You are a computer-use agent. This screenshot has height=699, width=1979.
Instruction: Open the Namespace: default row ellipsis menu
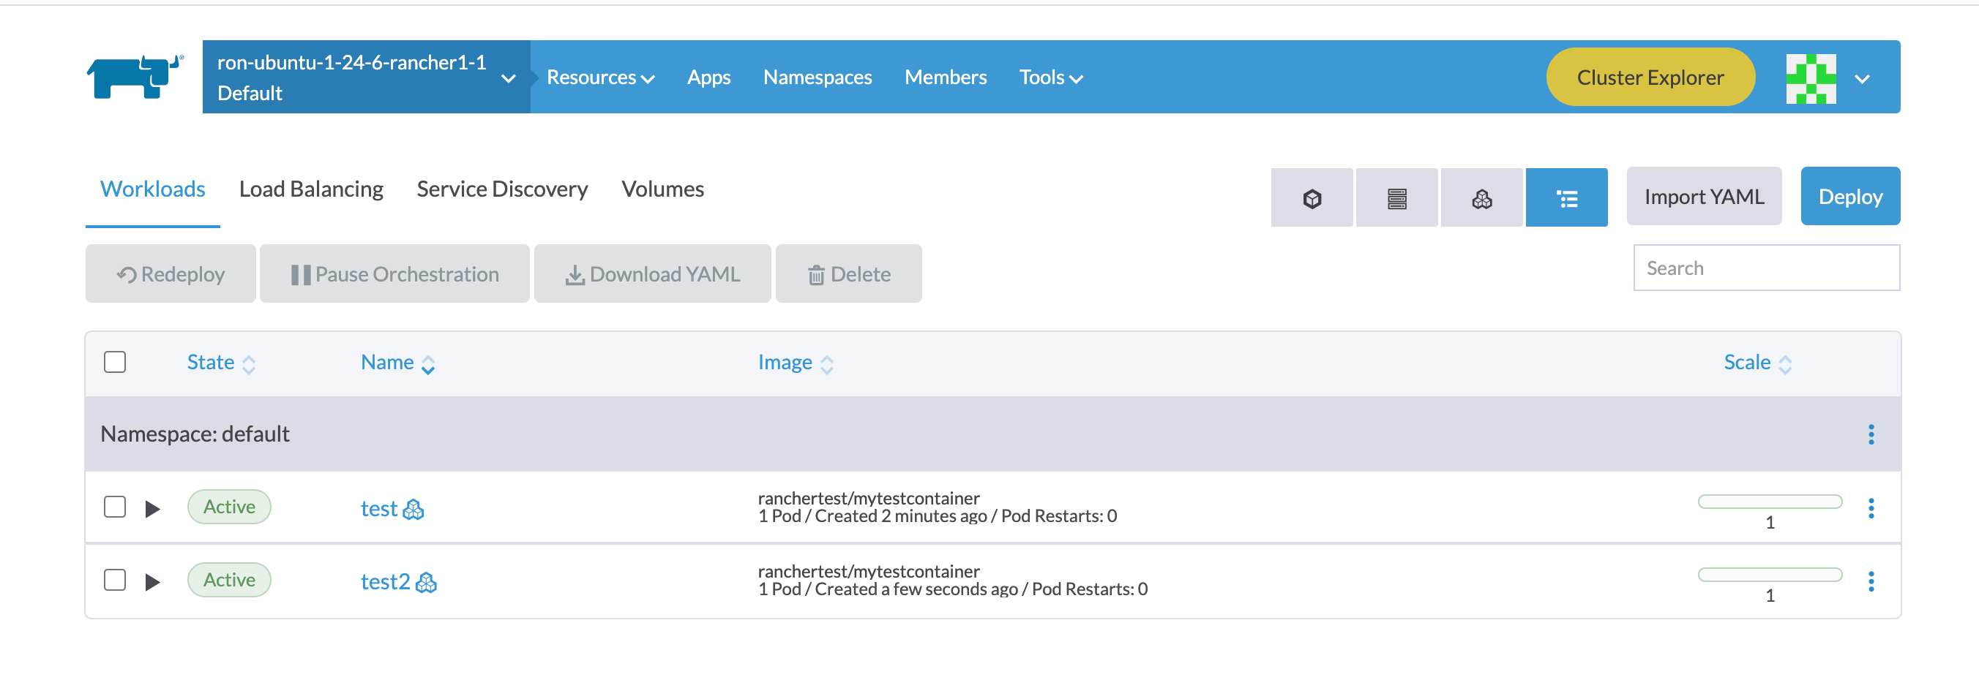[1871, 434]
